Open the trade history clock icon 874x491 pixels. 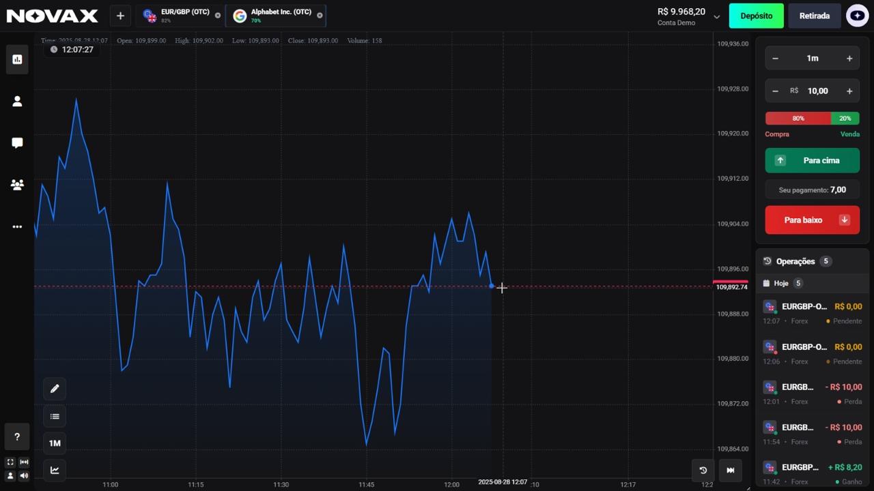703,470
